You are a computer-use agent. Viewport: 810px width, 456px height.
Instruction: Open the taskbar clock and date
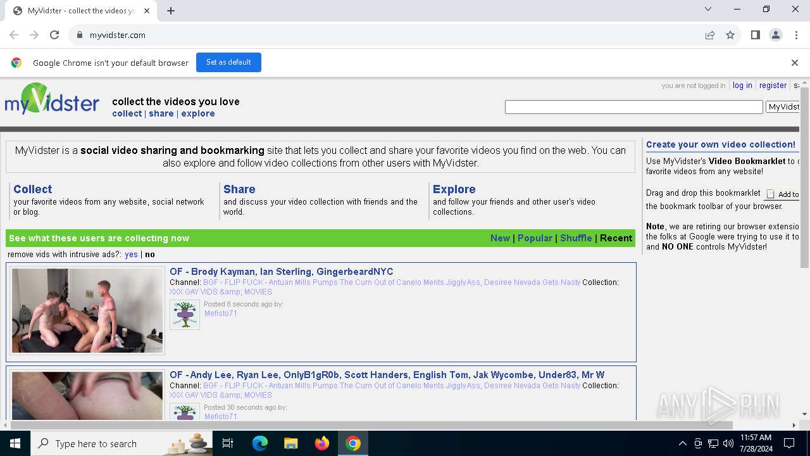tap(756, 443)
